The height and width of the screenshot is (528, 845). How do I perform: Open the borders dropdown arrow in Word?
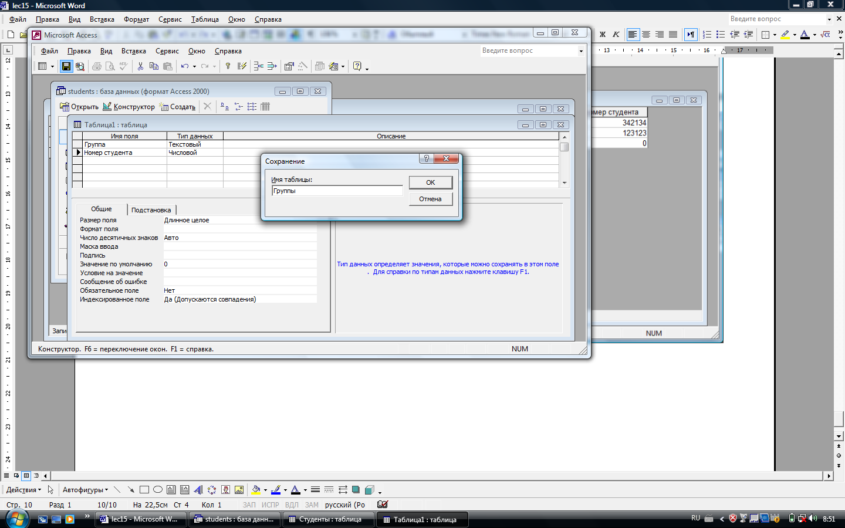775,35
